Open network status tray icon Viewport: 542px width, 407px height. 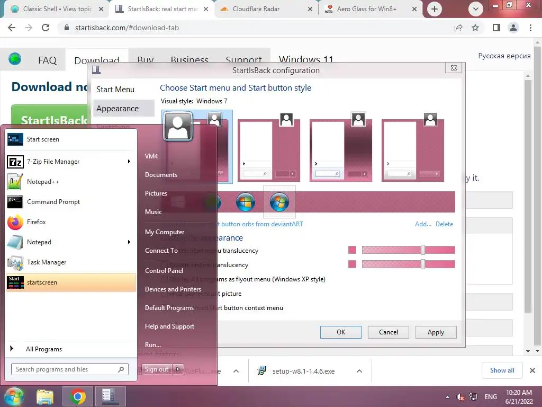tap(473, 397)
